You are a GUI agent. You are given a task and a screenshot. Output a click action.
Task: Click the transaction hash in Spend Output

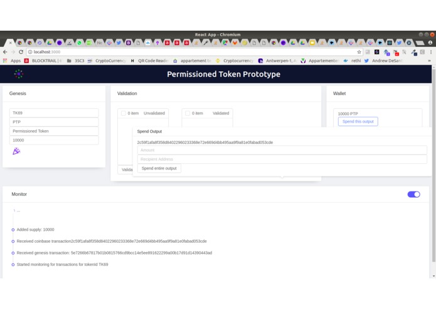coord(205,142)
